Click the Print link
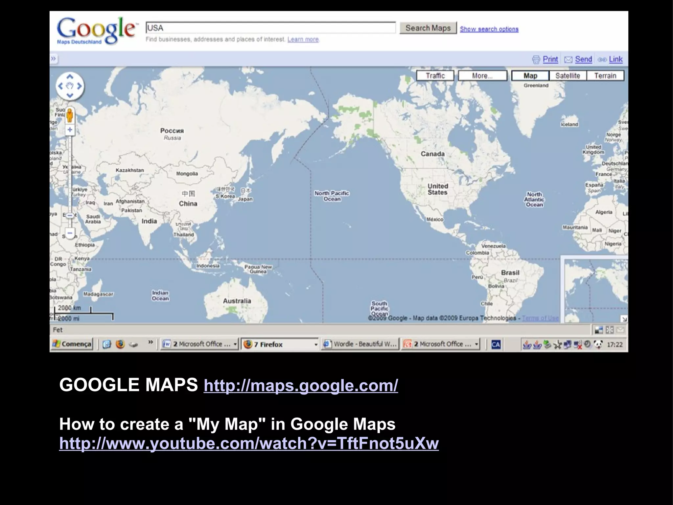 tap(550, 59)
